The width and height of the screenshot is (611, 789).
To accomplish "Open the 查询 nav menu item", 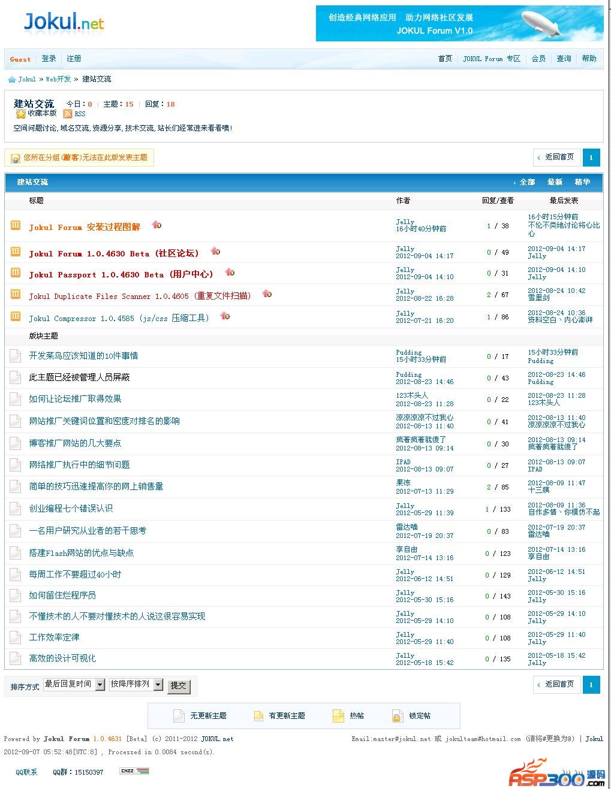I will point(564,59).
